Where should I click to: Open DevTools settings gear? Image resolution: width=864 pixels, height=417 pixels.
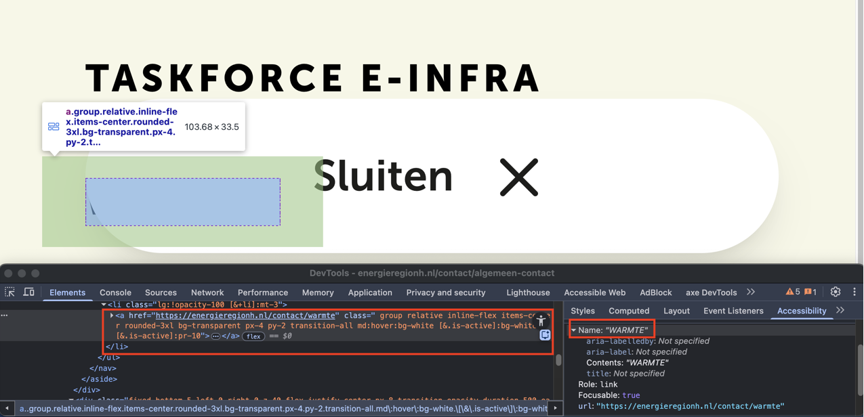(x=836, y=292)
